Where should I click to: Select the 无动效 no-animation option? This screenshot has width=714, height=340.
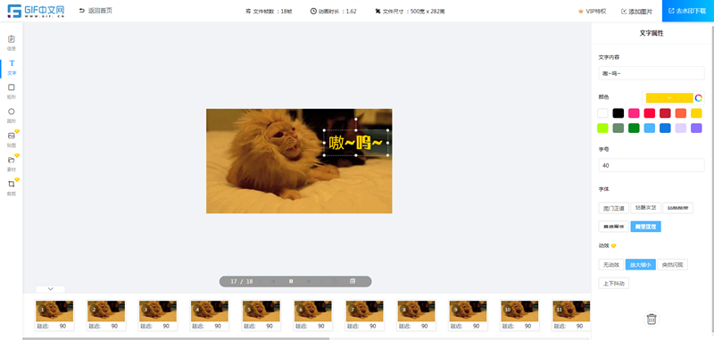[611, 264]
